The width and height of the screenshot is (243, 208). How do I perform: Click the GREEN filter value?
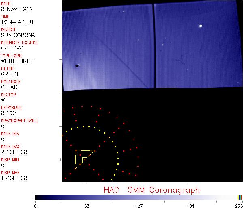click(x=9, y=74)
